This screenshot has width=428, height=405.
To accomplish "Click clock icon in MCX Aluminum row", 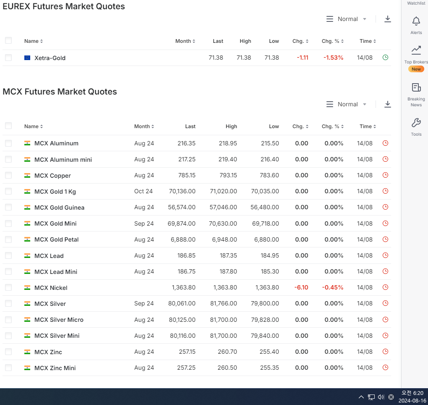I will pos(385,143).
